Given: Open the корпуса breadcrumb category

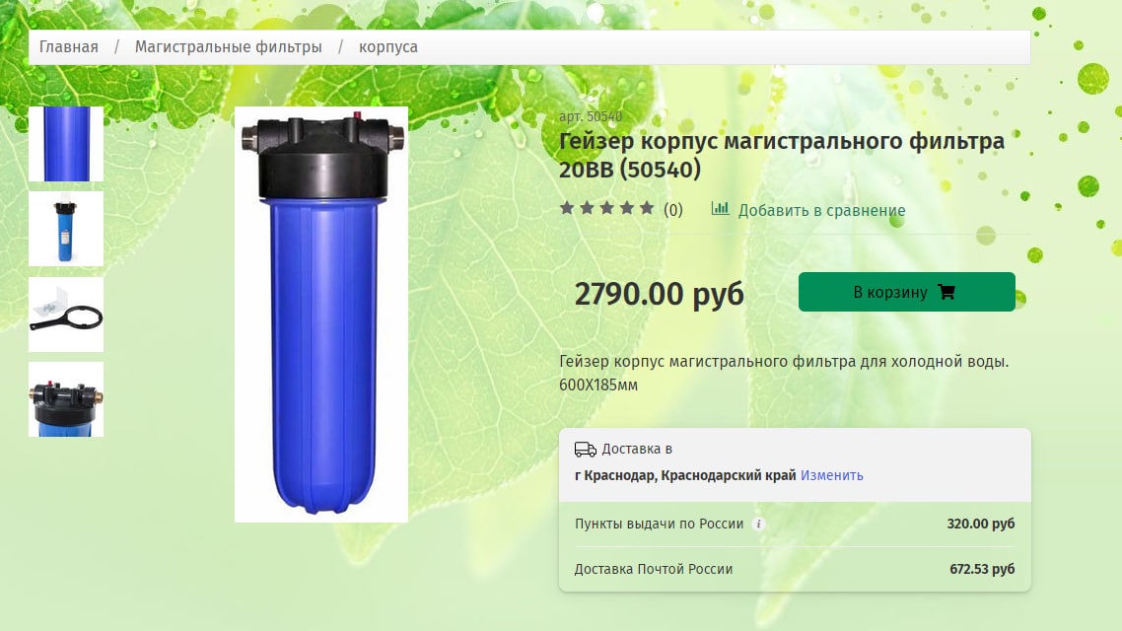Looking at the screenshot, I should 388,47.
